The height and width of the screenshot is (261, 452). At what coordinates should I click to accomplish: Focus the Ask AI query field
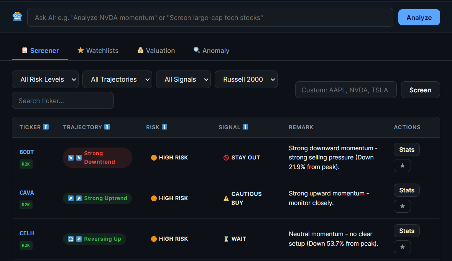pos(210,17)
